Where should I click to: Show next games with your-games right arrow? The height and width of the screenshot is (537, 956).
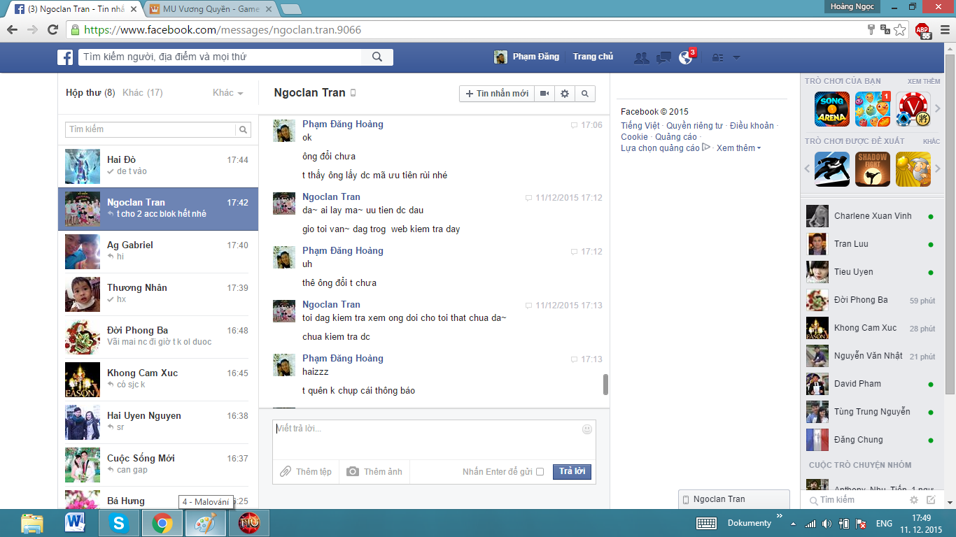click(x=938, y=109)
